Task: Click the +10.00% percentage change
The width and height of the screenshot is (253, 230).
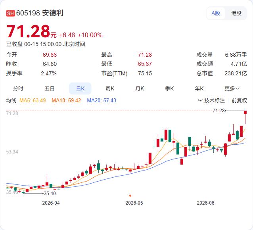Action: point(90,35)
